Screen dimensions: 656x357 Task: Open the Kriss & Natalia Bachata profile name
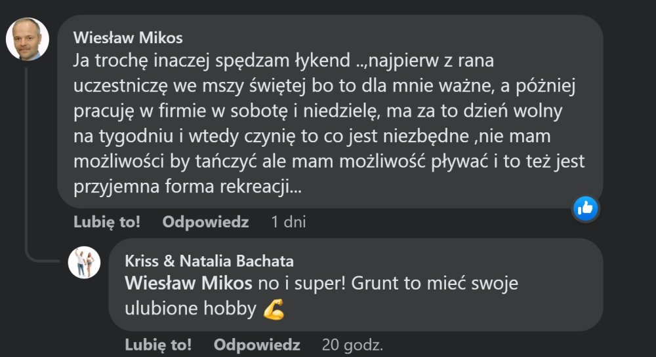pyautogui.click(x=209, y=261)
